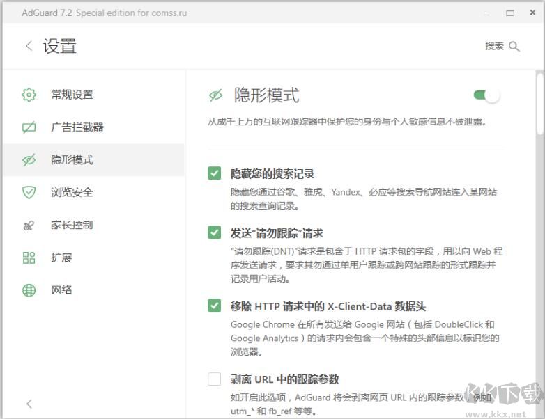Select 隐形模式 in the sidebar
This screenshot has width=545, height=419.
tap(93, 159)
